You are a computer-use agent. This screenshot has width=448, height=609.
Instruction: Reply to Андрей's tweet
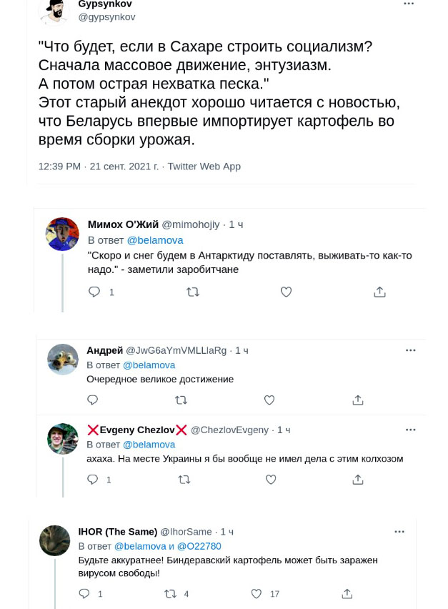coord(93,400)
